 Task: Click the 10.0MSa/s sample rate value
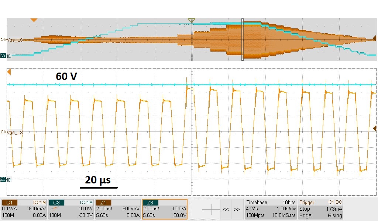click(x=284, y=215)
